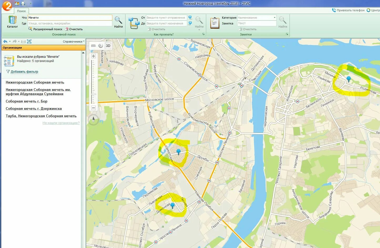Click the Центр refresh icon button
This screenshot has height=248, width=380.
pos(368,10)
